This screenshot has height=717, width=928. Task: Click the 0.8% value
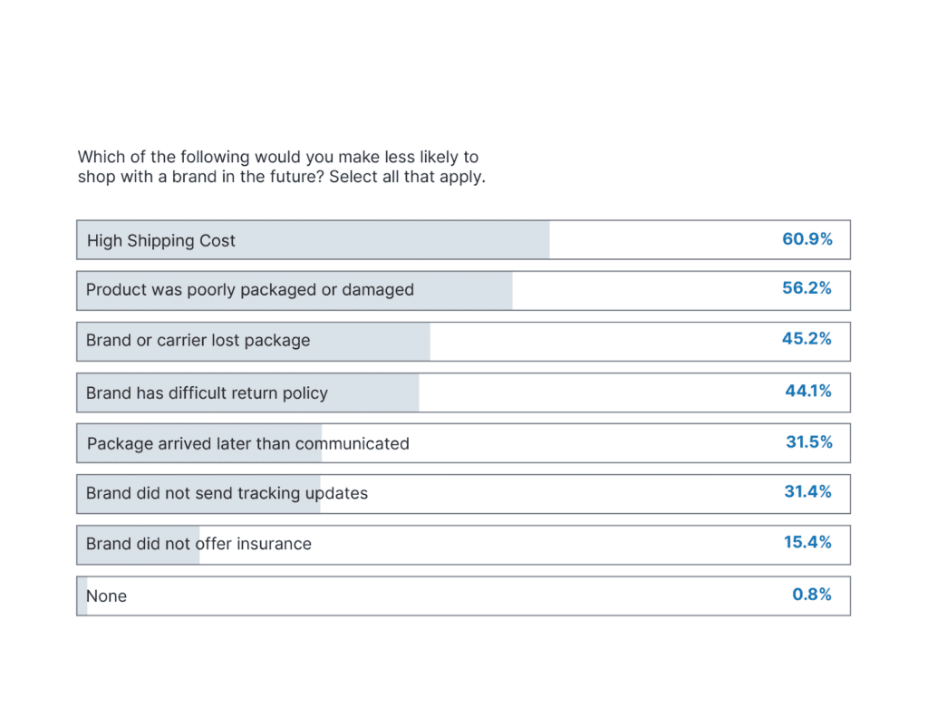click(x=811, y=595)
